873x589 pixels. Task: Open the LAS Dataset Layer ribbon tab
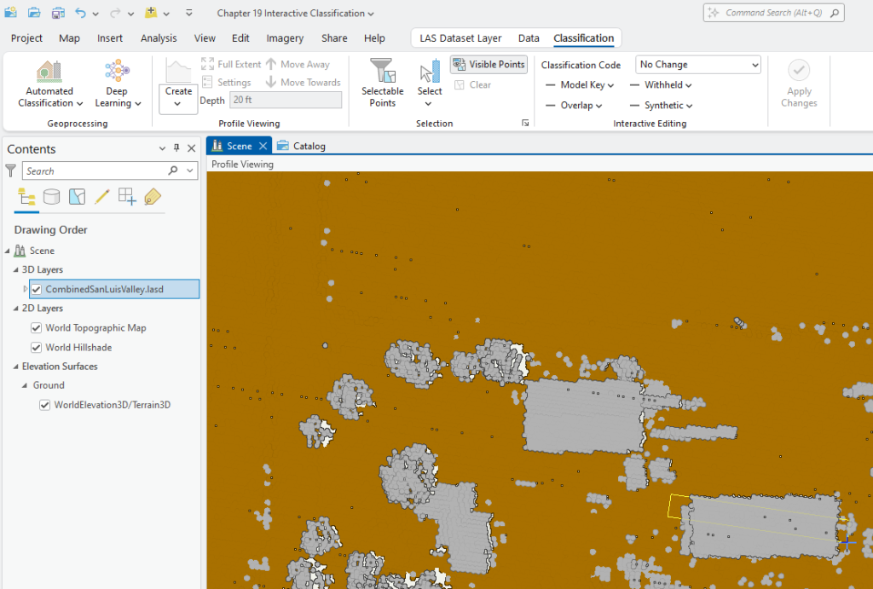point(461,38)
